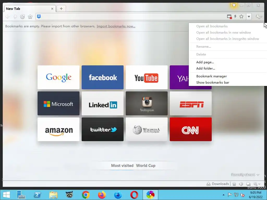The height and width of the screenshot is (200, 267).
Task: Close the New Tab tab
Action: 52,9
